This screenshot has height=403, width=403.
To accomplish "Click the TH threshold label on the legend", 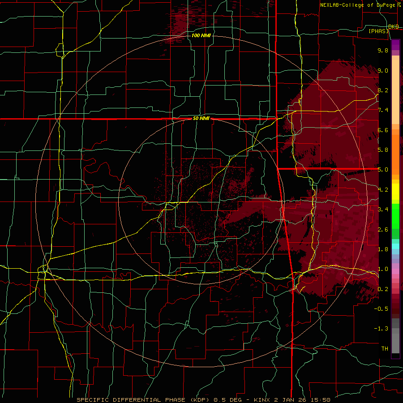I will (x=385, y=349).
